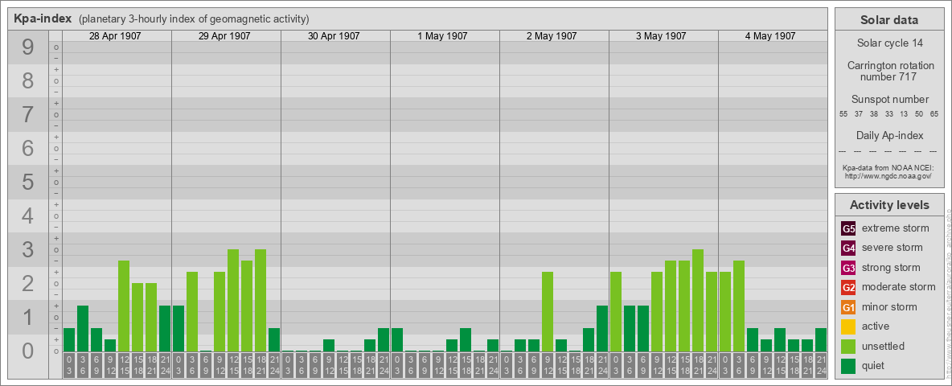Click the 2 May 9-12 tall unsettled bar

pyautogui.click(x=548, y=311)
